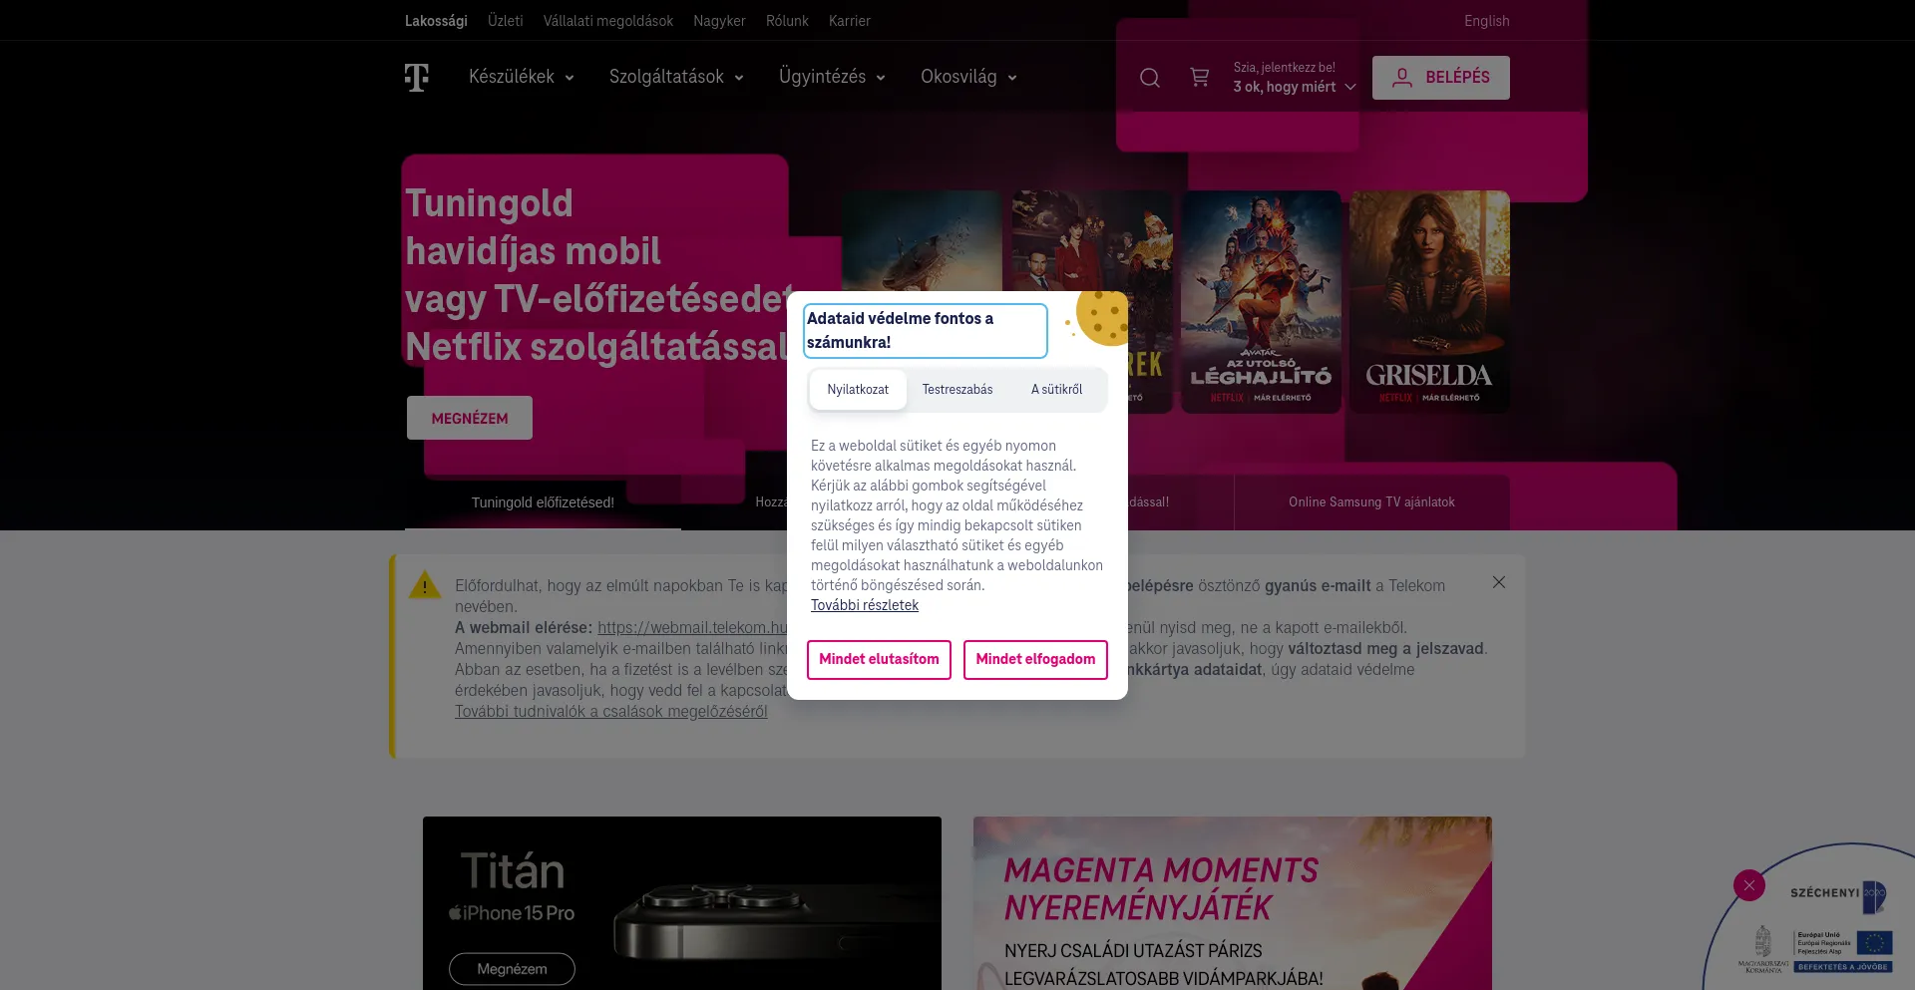The width and height of the screenshot is (1915, 990).
Task: Expand the Ügyintézés menu
Action: pos(832,77)
